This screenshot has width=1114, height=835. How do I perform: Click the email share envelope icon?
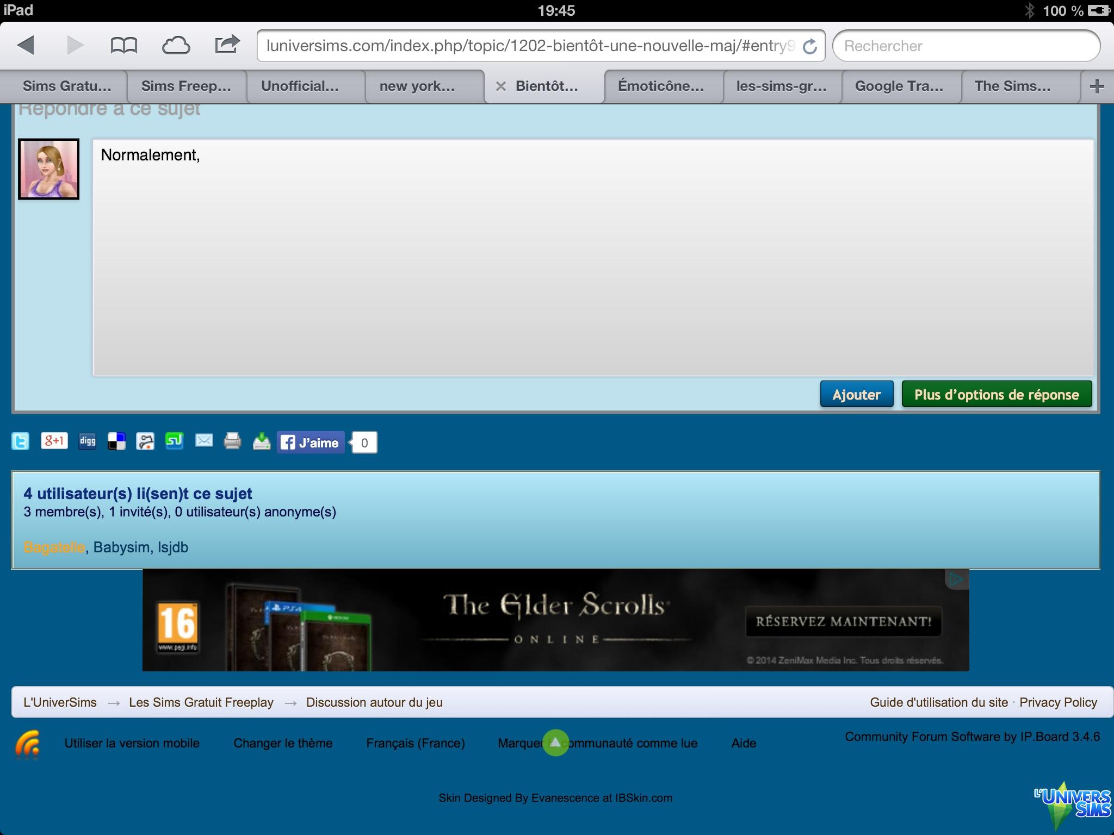[x=204, y=440]
